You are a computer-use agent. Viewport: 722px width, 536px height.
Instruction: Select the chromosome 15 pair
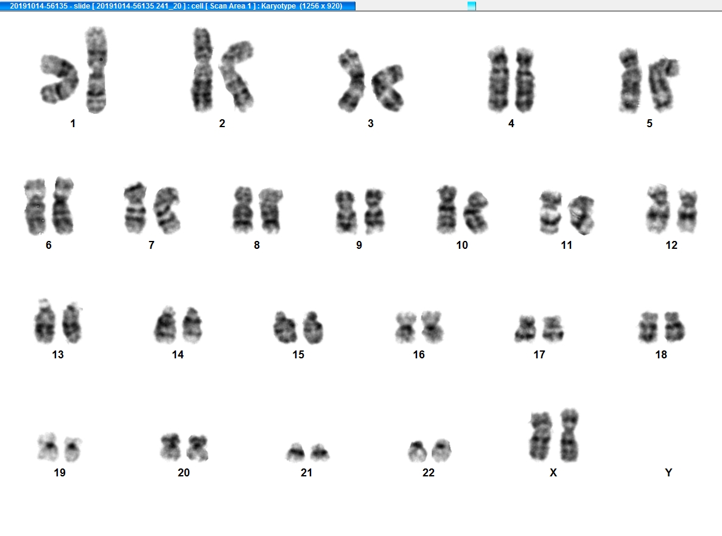(x=298, y=327)
